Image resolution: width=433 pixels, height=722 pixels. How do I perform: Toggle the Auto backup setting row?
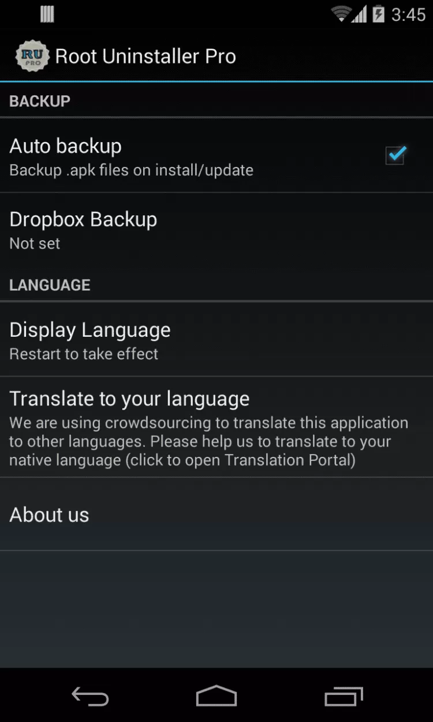tap(216, 156)
